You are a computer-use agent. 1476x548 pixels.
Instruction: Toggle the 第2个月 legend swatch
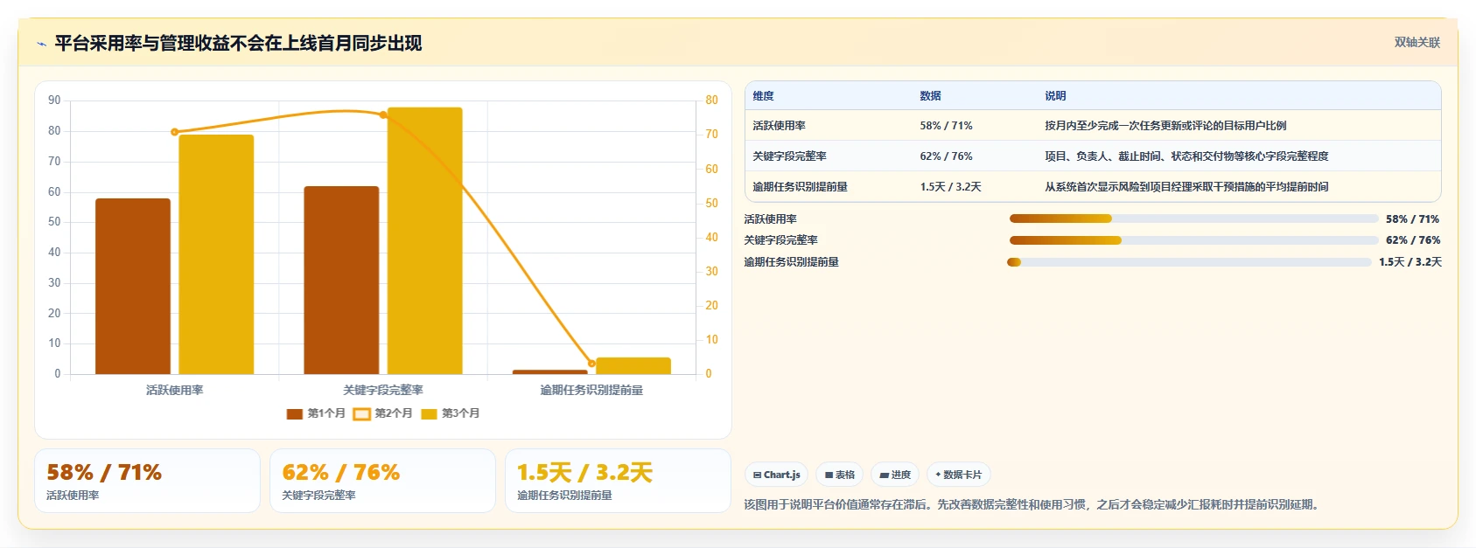361,413
